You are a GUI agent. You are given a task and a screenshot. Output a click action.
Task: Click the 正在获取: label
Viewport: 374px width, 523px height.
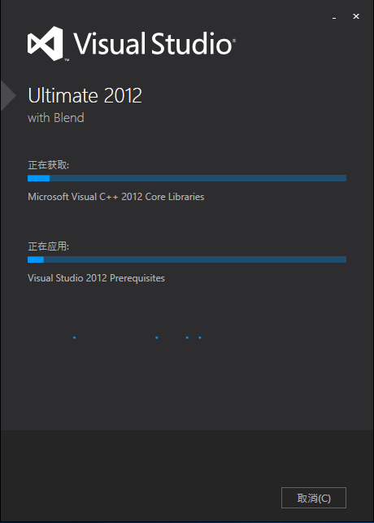pos(48,165)
